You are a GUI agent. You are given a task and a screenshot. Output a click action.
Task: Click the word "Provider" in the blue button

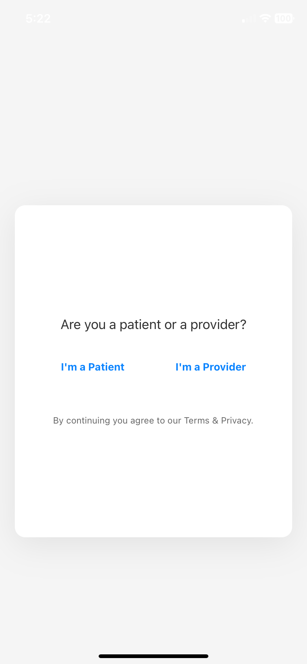tap(224, 367)
